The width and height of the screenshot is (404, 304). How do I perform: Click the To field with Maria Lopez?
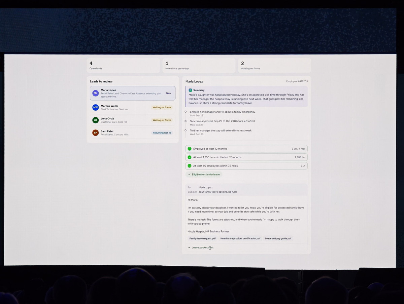click(x=246, y=187)
